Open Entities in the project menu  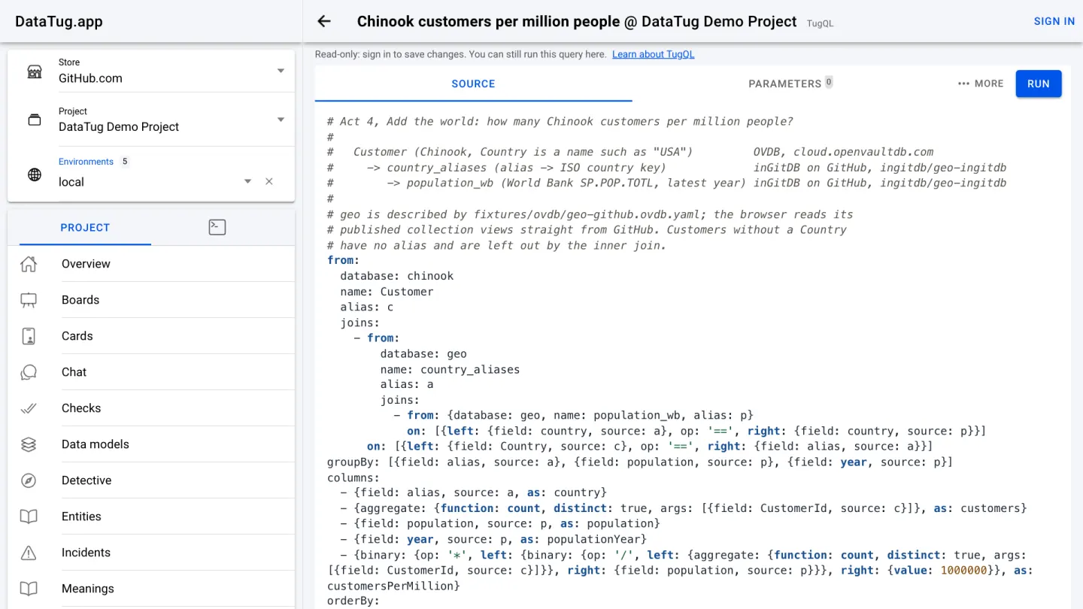pos(151,517)
